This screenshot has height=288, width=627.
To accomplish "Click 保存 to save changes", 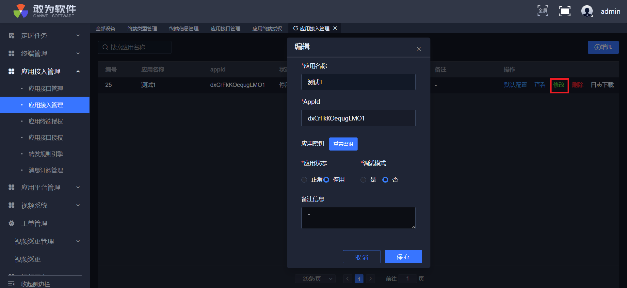I will coord(403,257).
